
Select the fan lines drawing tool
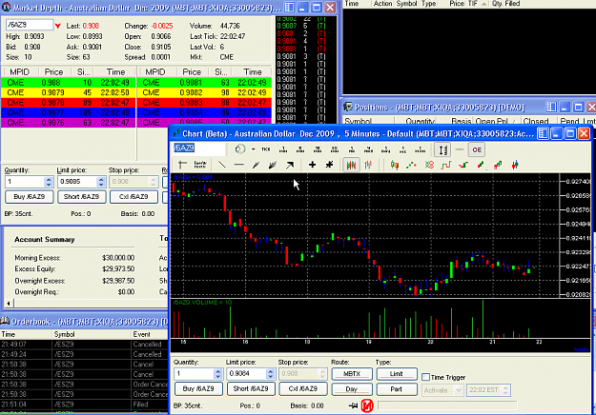point(273,165)
